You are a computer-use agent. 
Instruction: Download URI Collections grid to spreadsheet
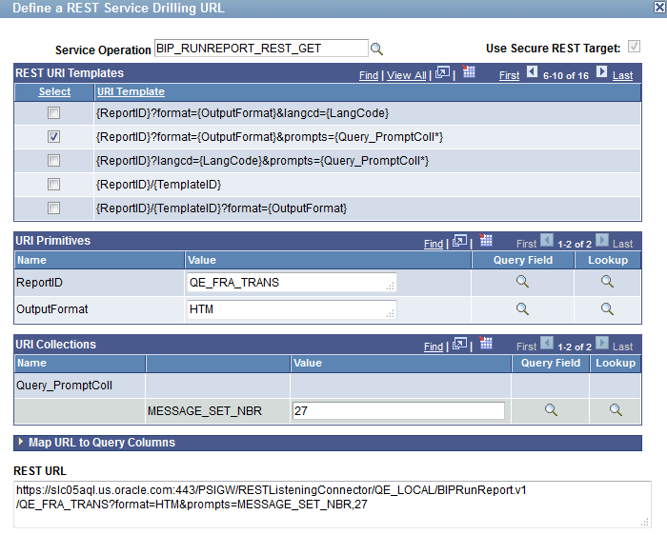coord(486,343)
